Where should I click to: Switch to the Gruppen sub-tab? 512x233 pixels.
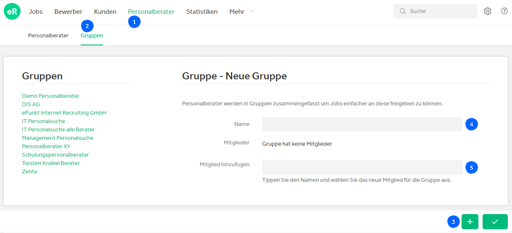coord(92,36)
